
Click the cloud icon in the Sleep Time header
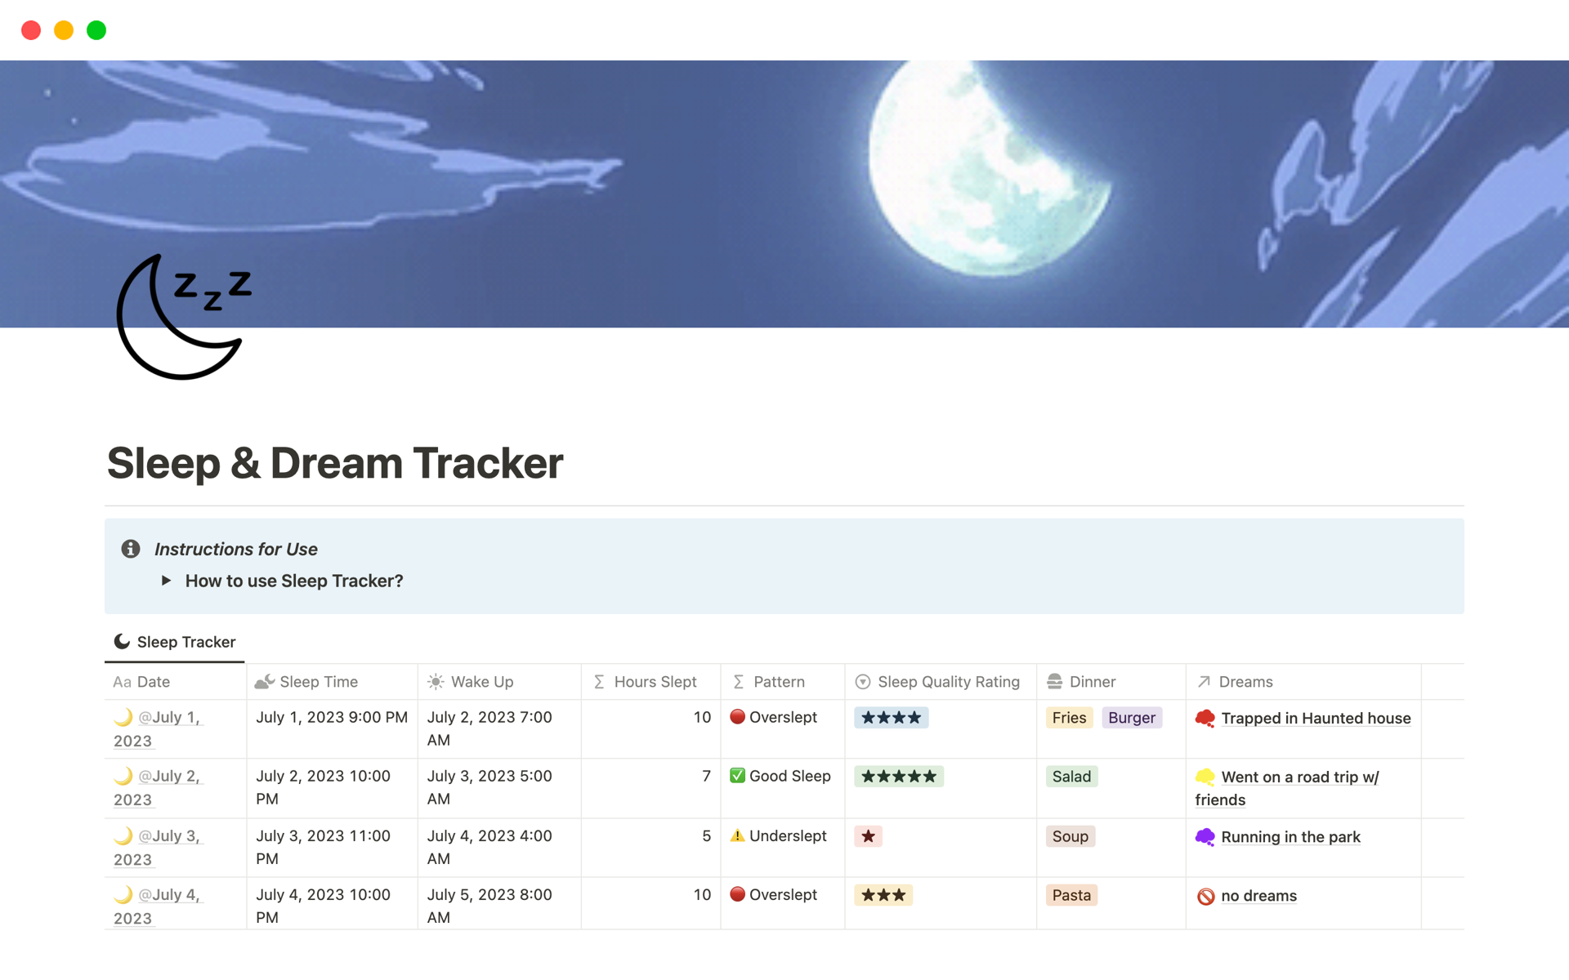pyautogui.click(x=264, y=680)
